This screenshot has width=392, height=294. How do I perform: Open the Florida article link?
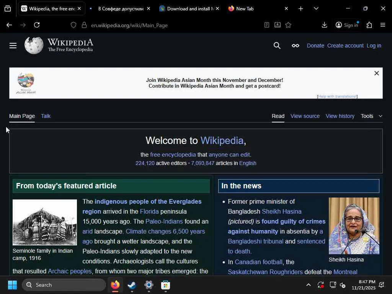pyautogui.click(x=149, y=211)
